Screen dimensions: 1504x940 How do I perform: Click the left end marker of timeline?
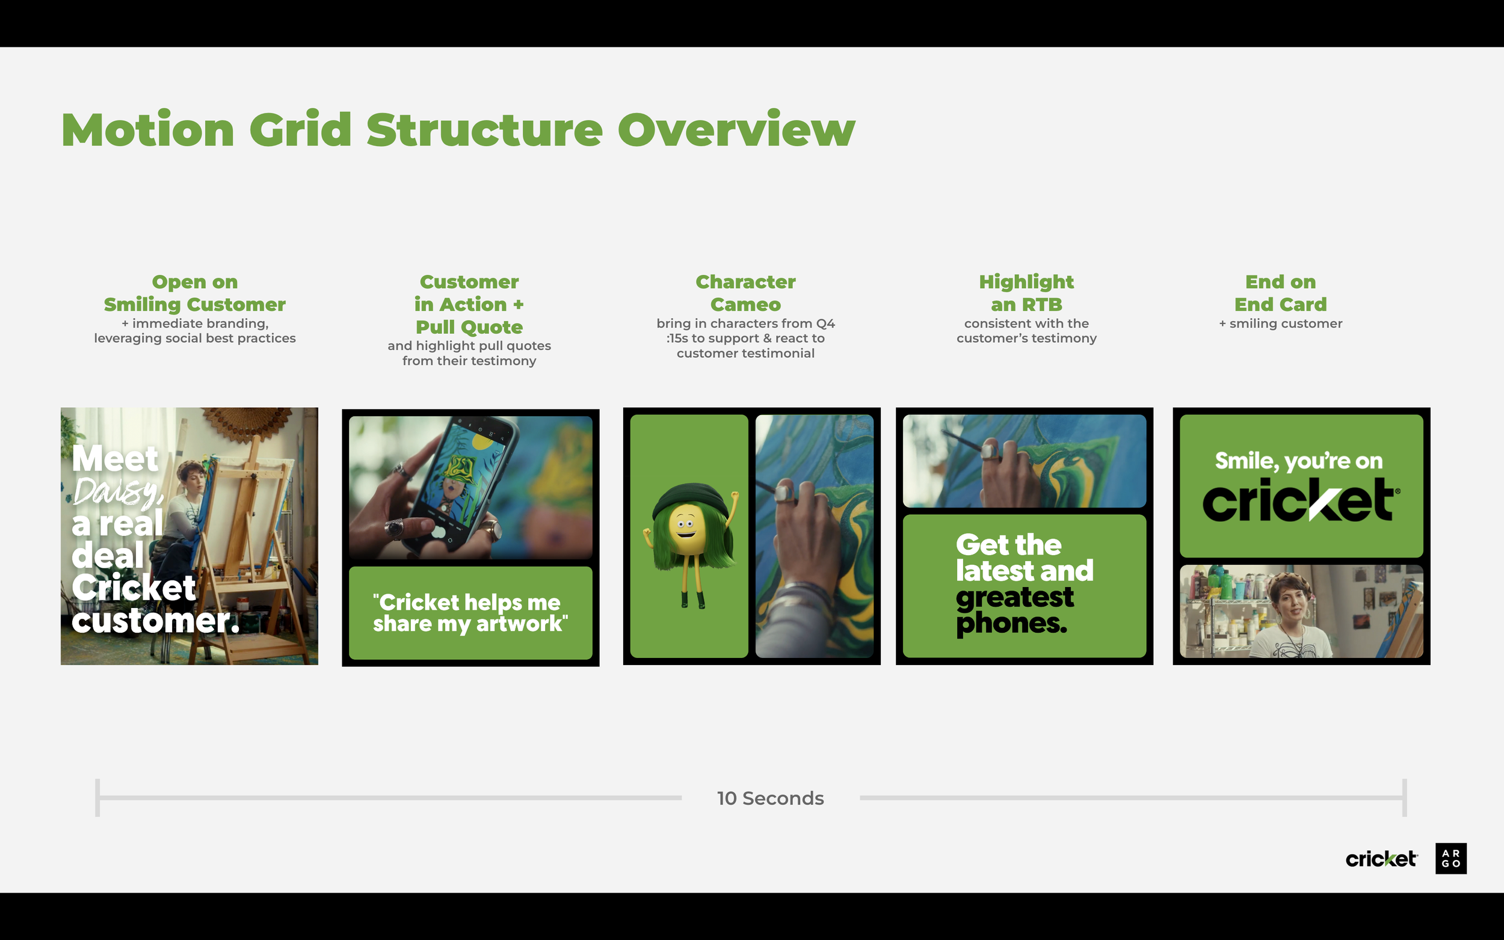pyautogui.click(x=97, y=797)
